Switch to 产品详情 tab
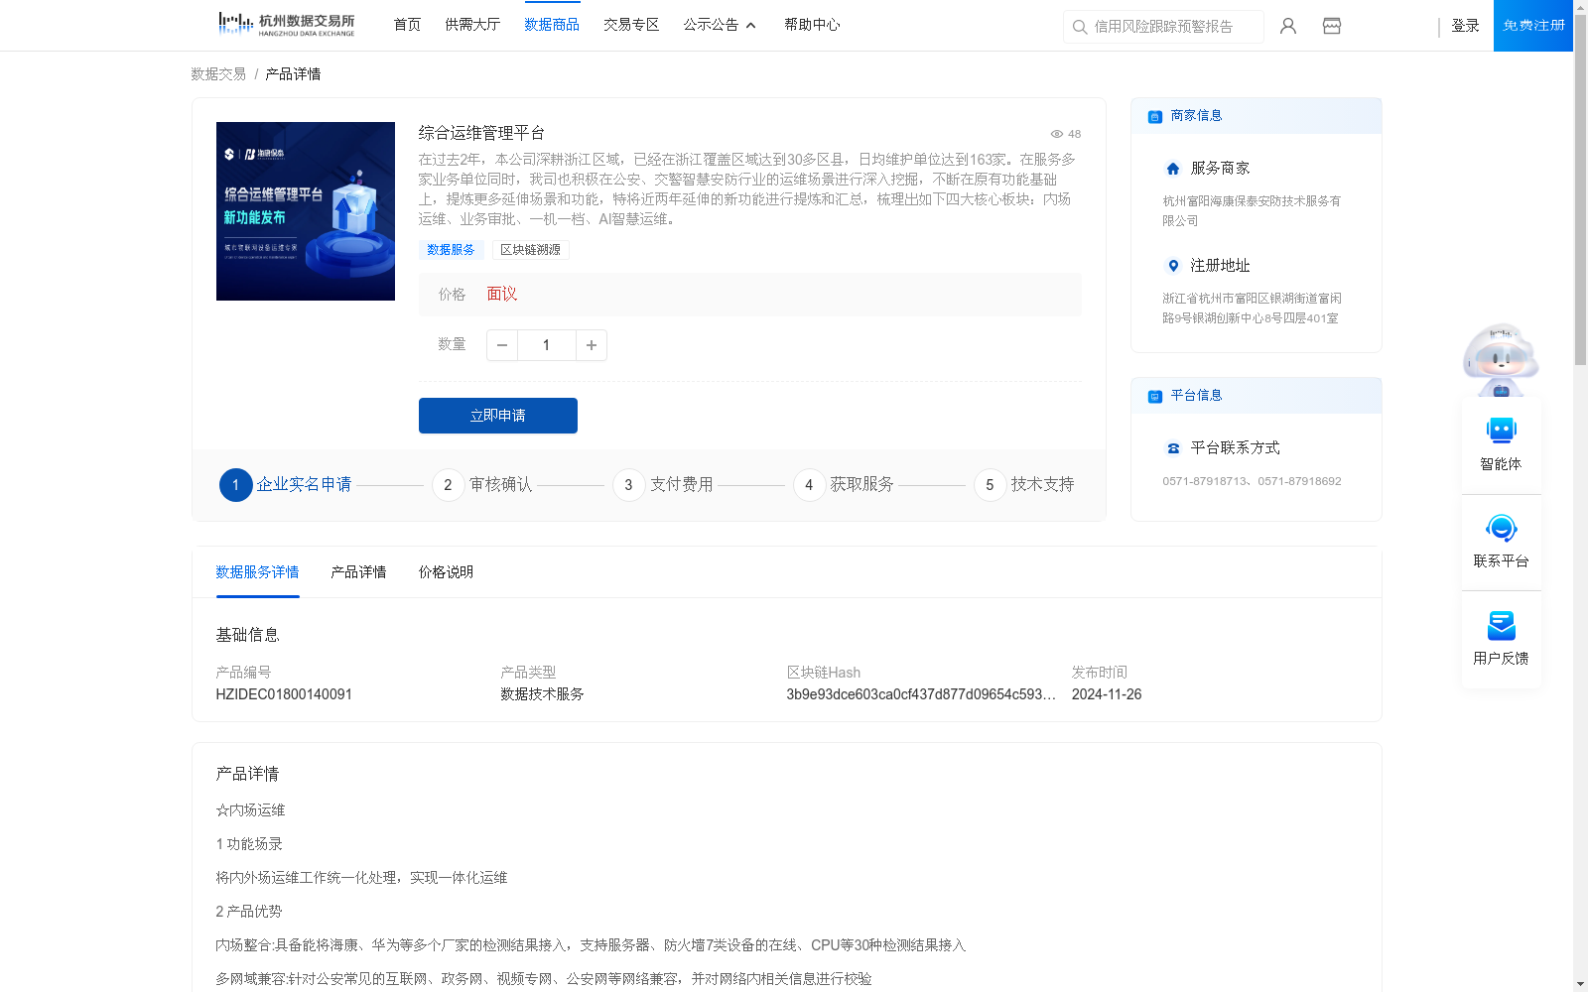 pos(358,572)
